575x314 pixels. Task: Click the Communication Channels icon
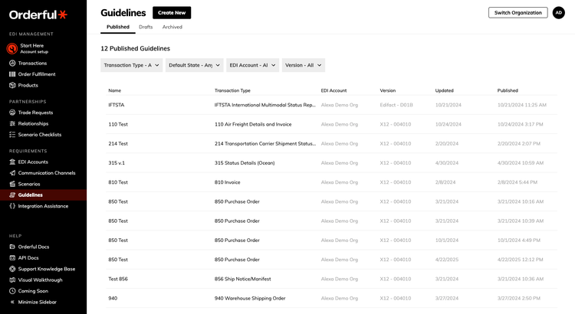tap(12, 173)
